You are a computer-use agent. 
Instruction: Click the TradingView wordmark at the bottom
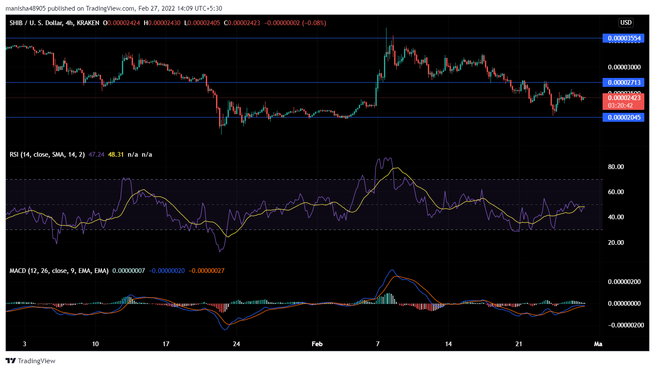click(x=37, y=361)
